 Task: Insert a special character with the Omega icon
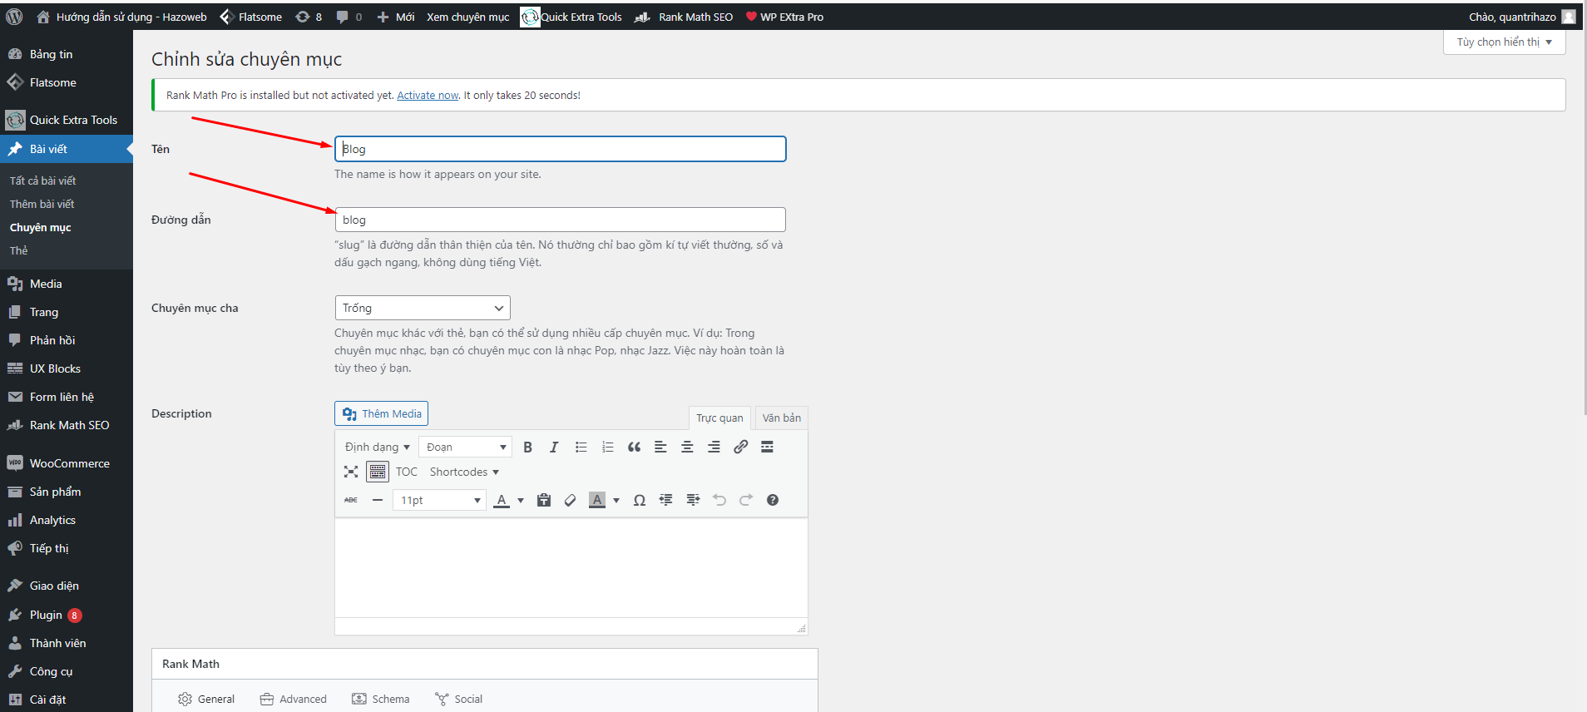(639, 500)
